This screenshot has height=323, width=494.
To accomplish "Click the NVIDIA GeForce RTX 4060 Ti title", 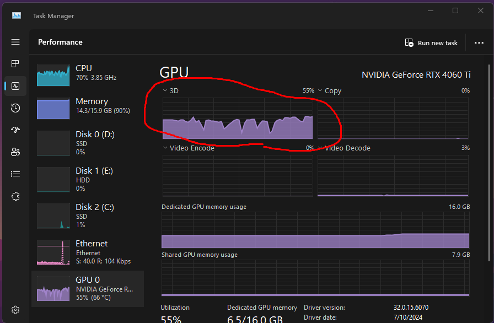I will (416, 75).
